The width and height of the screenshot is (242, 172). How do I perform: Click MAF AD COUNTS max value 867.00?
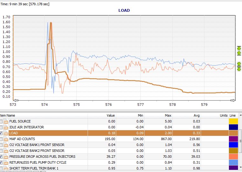[x=166, y=139]
